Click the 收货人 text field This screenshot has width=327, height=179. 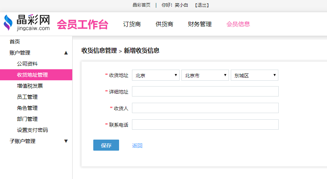(x=205, y=108)
